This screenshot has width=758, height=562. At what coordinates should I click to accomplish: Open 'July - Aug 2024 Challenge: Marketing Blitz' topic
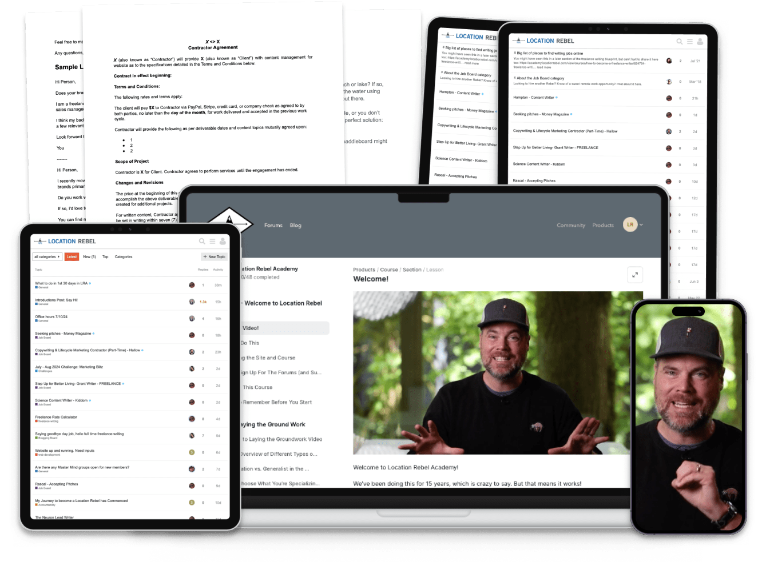tap(69, 367)
